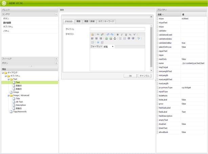
Task: Click the validateOnBlur value true
Action: (184, 43)
